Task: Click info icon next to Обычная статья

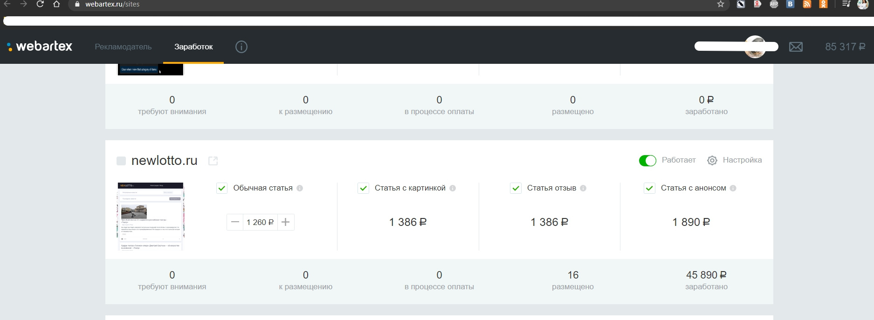Action: pyautogui.click(x=300, y=188)
